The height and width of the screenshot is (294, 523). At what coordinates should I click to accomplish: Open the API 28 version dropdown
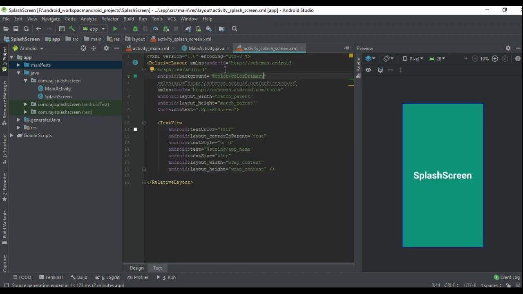point(437,59)
